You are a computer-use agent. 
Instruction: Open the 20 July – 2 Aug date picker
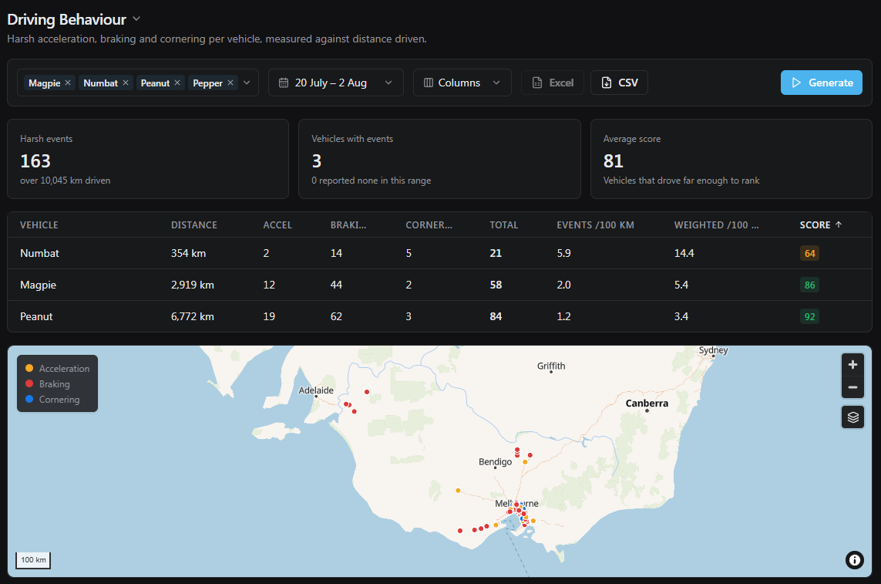click(x=336, y=83)
